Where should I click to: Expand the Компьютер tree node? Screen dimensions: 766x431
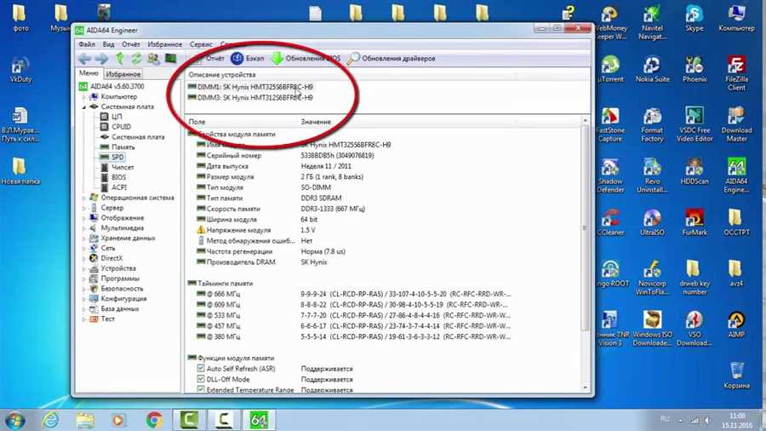(x=83, y=97)
